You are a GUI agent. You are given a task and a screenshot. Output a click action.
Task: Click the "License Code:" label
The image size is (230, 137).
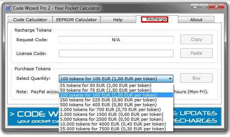31,53
